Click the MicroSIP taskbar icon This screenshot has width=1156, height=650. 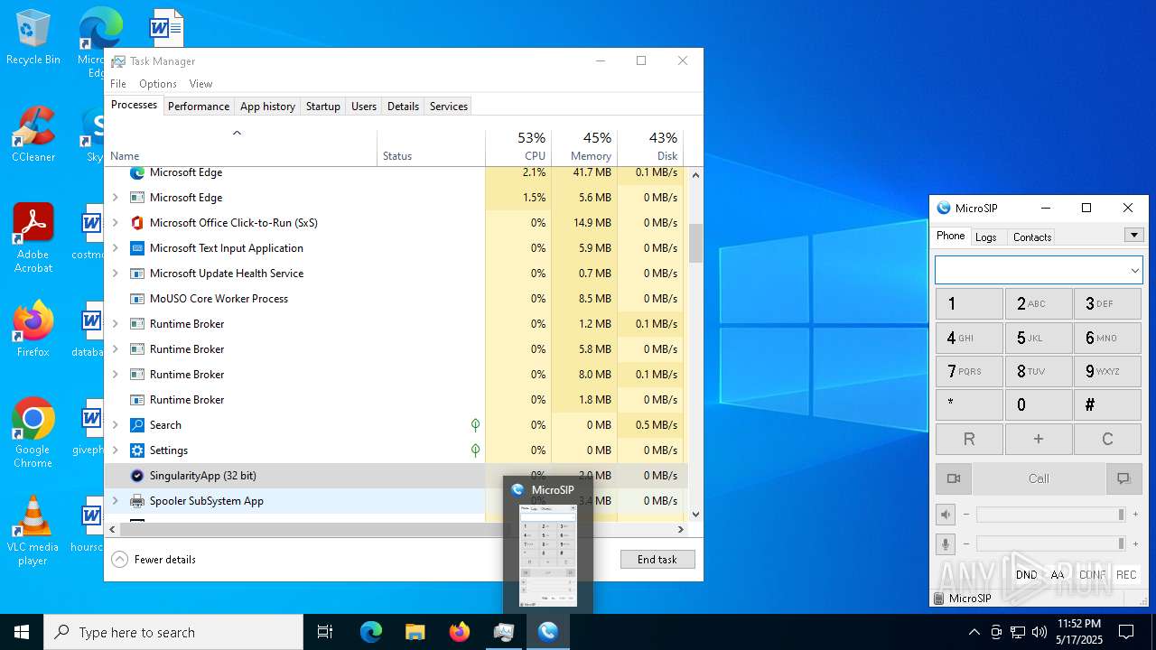(548, 632)
